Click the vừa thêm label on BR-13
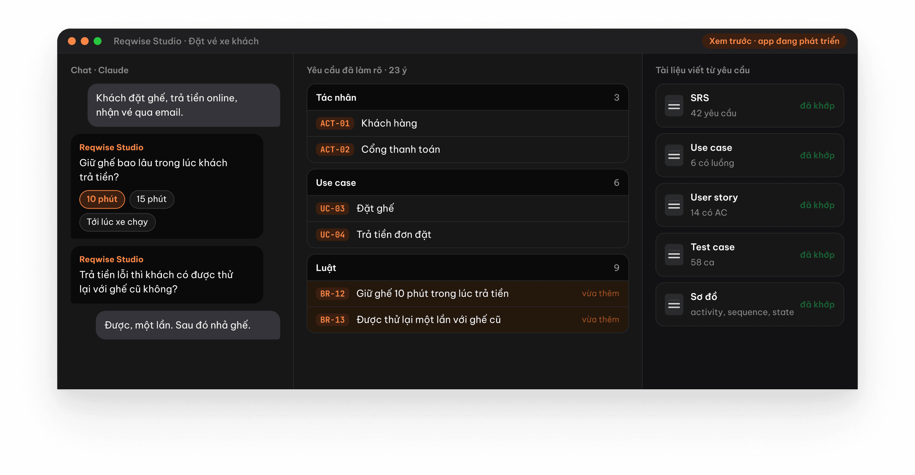915x475 pixels. point(600,319)
